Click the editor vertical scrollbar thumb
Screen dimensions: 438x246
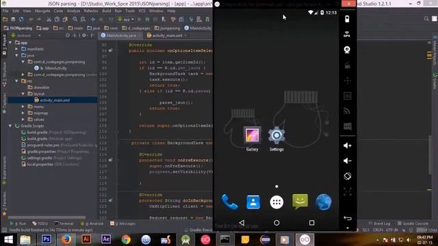(x=430, y=155)
